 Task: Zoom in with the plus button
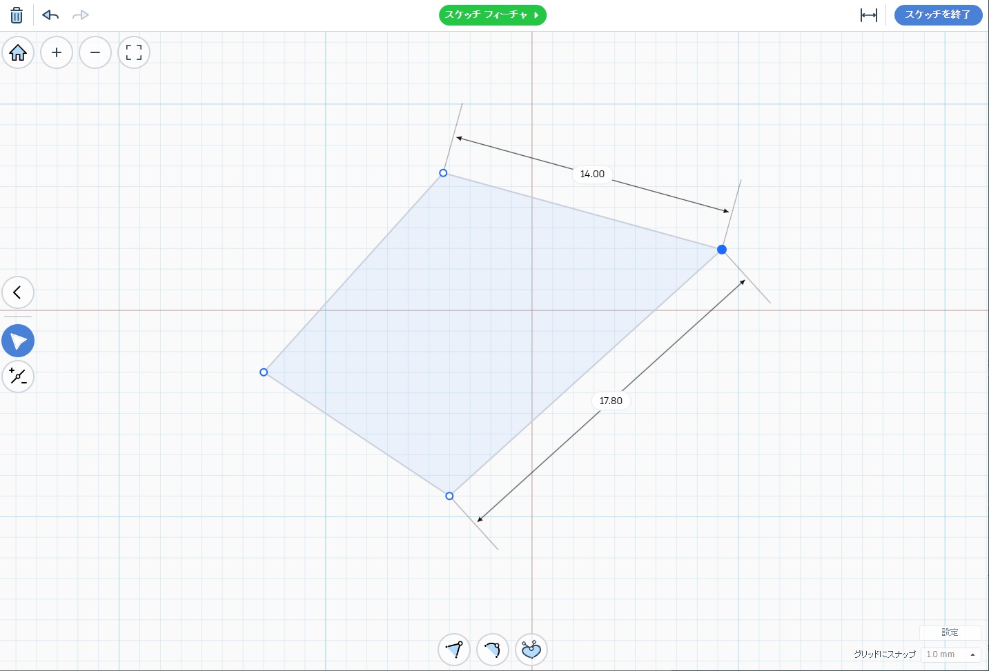57,52
